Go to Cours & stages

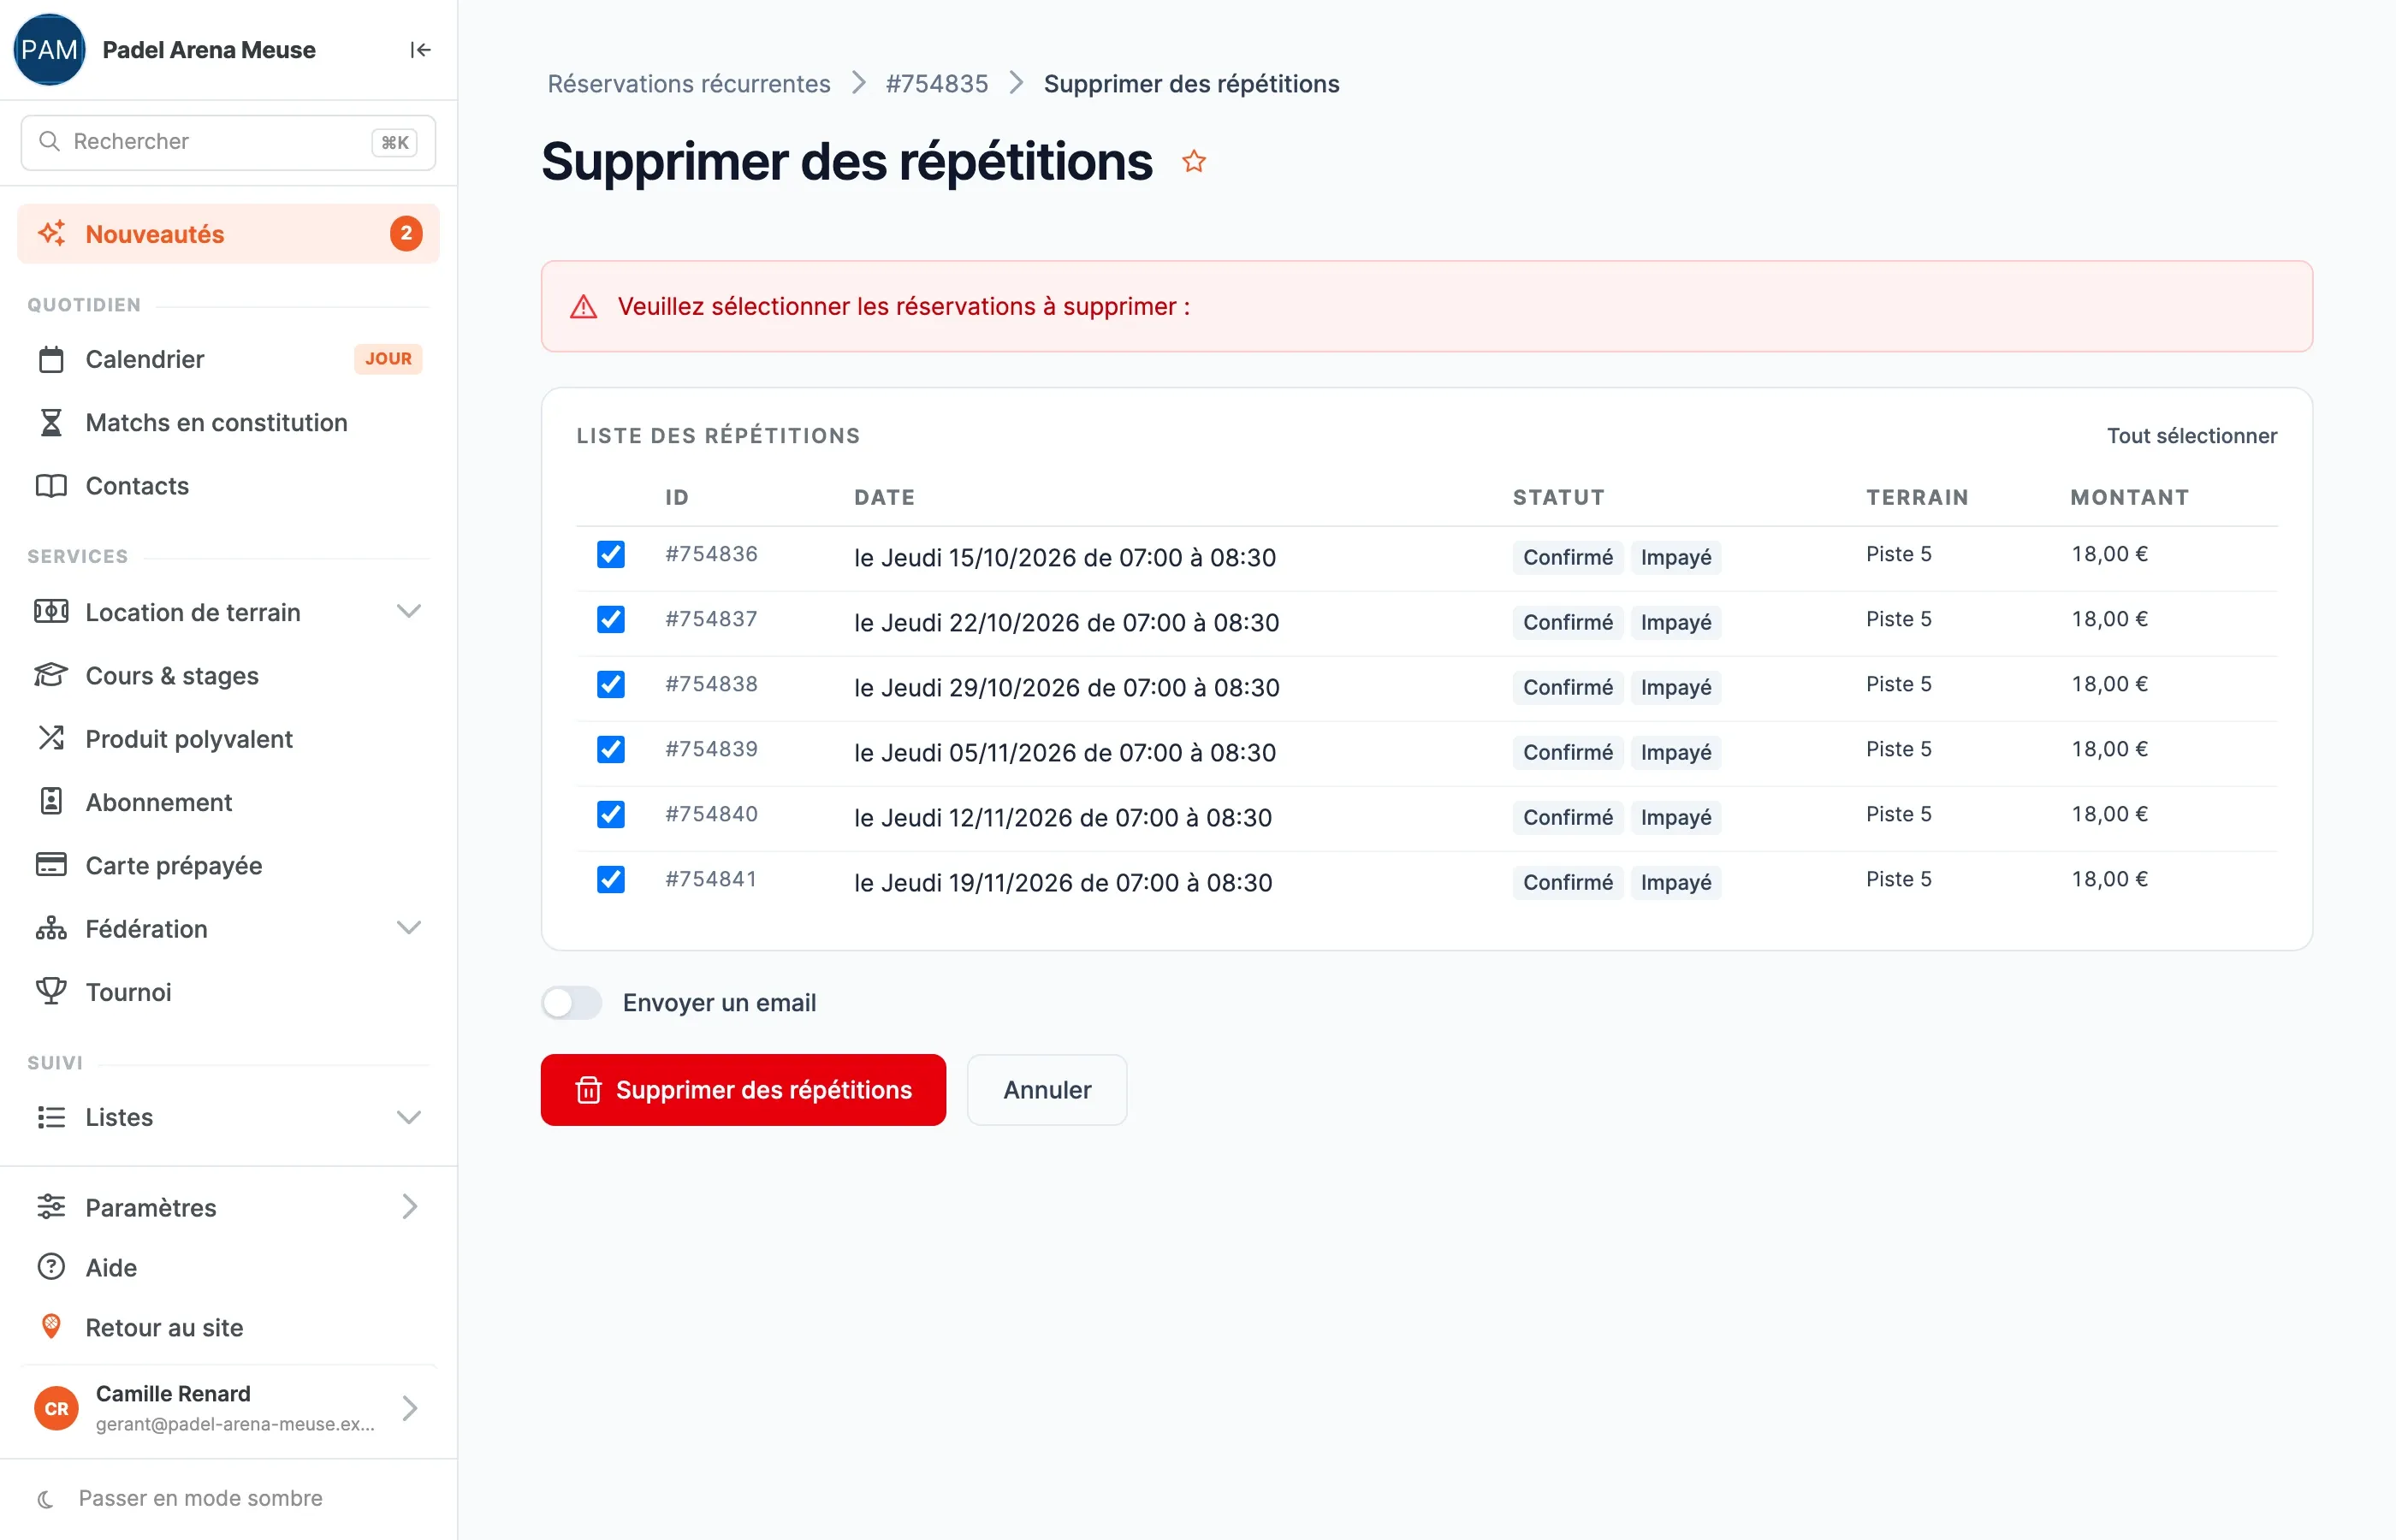[228, 675]
